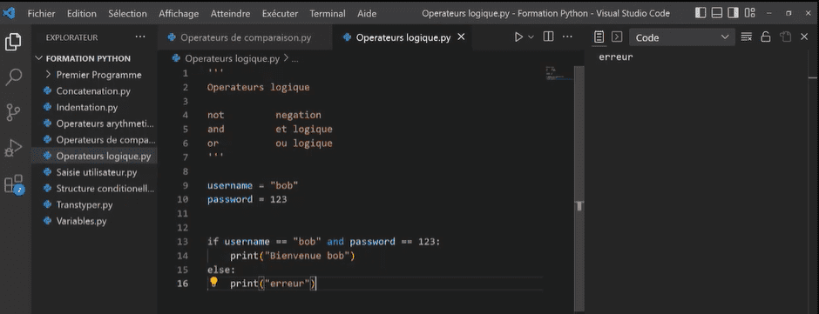The image size is (819, 314).
Task: Open the Search view in activity bar
Action: point(13,77)
